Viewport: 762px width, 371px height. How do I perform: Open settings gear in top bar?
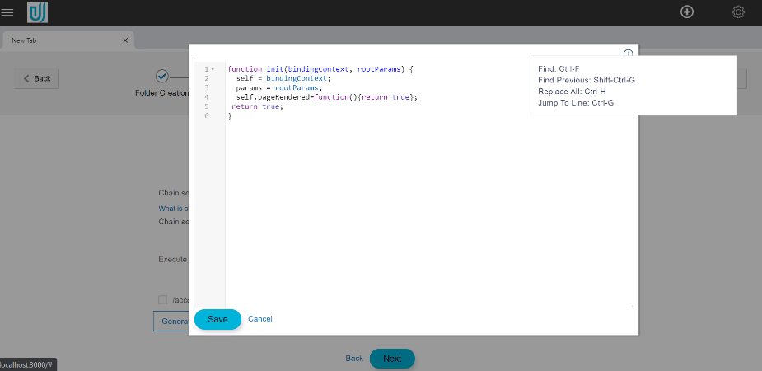tap(738, 12)
